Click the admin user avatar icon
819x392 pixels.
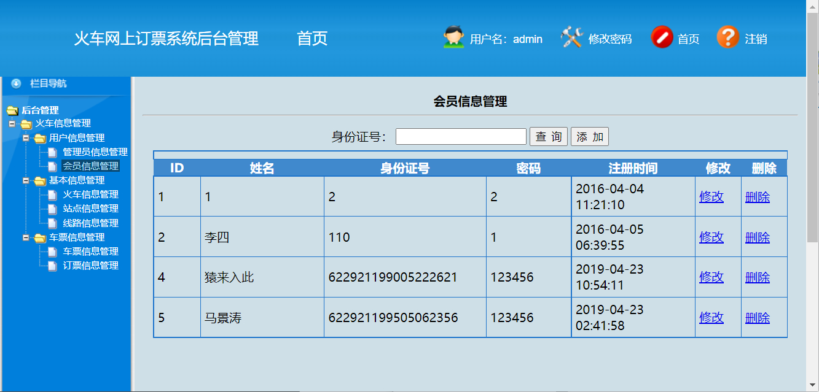click(x=453, y=38)
